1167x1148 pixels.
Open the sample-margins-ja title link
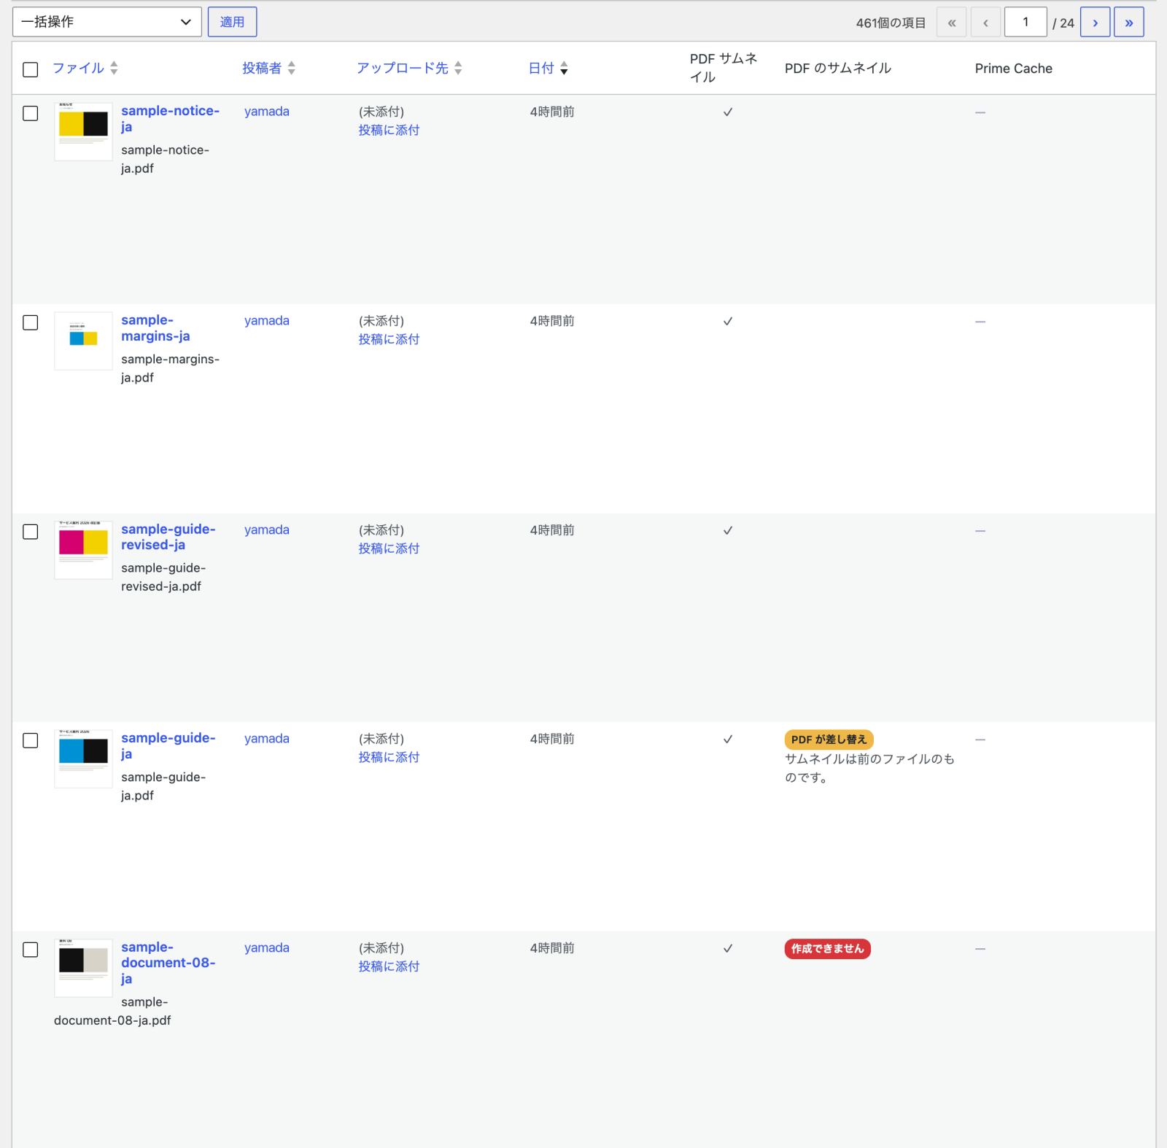click(155, 327)
